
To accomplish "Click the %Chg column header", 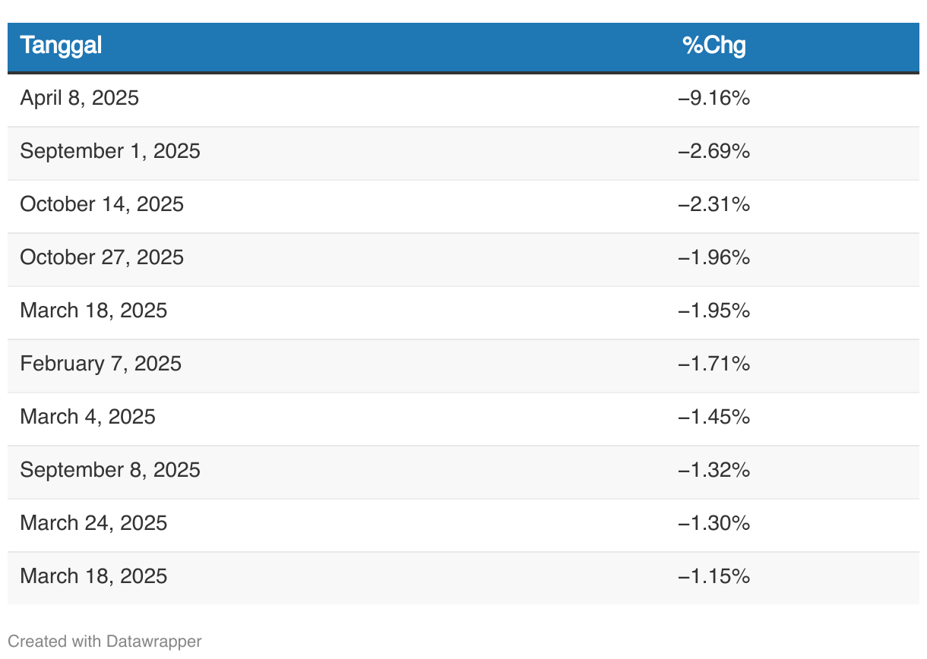I will click(714, 46).
